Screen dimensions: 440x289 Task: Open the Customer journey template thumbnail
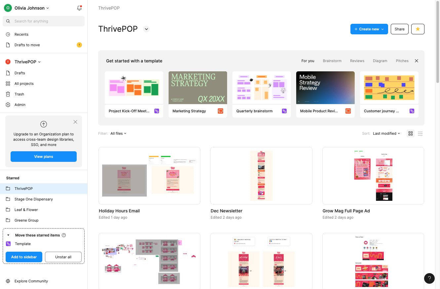coord(389,88)
